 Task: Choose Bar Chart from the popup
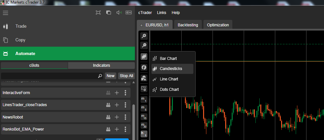click(x=172, y=59)
